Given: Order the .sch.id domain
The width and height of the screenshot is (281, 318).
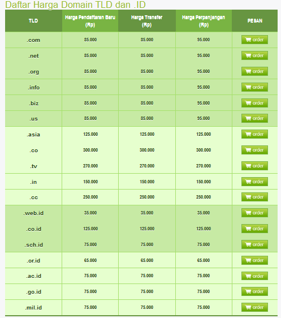Looking at the screenshot, I should 254,244.
